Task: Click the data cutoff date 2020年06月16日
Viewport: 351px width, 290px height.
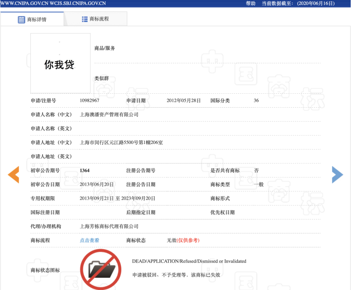Action: point(316,3)
